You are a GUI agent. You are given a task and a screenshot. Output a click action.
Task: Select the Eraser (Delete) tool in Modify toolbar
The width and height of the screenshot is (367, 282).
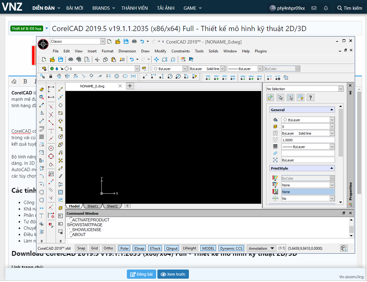point(42,89)
